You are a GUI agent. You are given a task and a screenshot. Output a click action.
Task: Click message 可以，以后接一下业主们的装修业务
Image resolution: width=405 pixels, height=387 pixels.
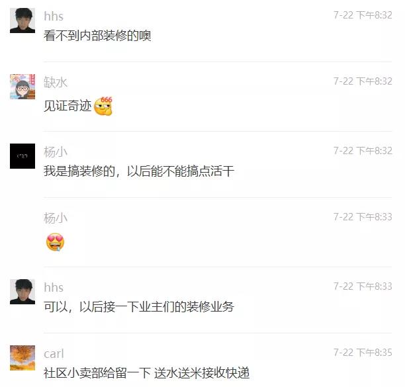point(139,306)
